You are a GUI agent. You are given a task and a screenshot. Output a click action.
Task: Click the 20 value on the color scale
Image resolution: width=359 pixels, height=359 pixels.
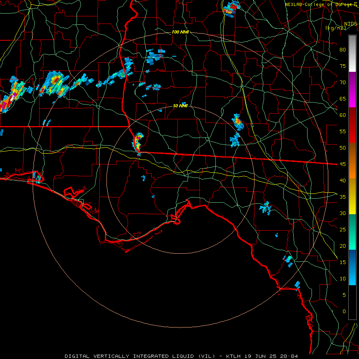tap(343, 246)
